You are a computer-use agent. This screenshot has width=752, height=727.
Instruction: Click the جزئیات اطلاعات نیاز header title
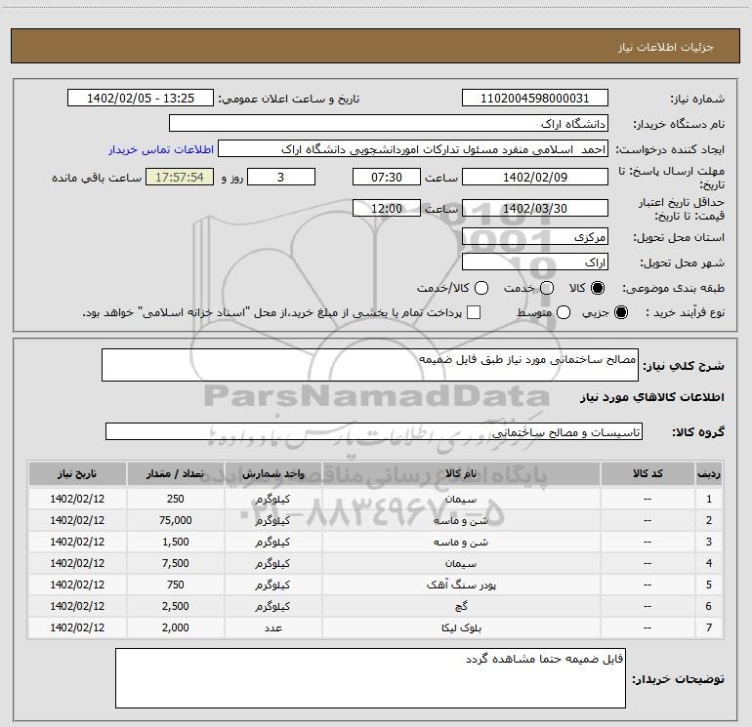(x=666, y=47)
